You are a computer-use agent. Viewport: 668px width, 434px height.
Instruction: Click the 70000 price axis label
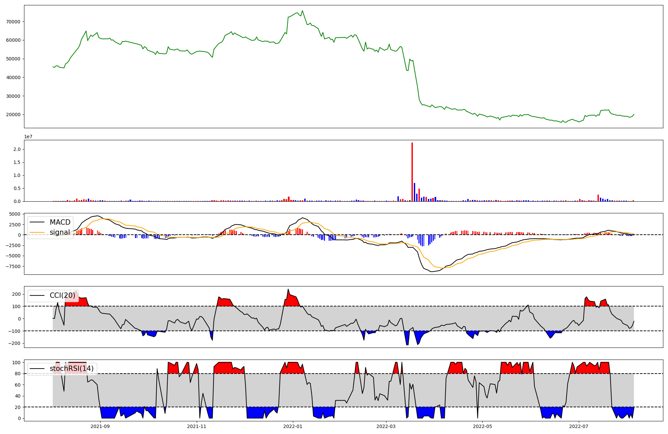point(13,22)
